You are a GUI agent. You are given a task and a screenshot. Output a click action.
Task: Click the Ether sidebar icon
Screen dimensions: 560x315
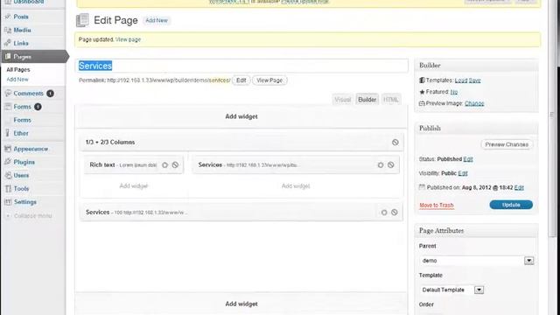point(8,133)
